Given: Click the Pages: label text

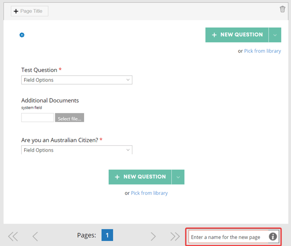Looking at the screenshot, I should (x=86, y=235).
